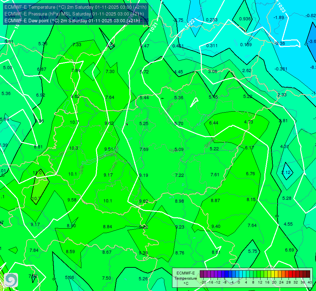Screen dimensions: 316x291
Task: Click the 8.98 temperature value
Action: tap(179, 201)
